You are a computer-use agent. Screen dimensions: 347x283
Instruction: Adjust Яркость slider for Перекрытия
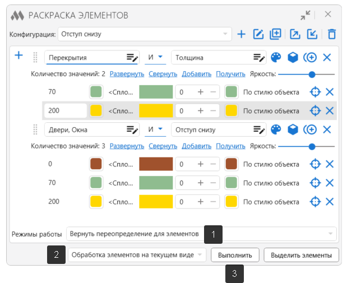click(x=312, y=75)
